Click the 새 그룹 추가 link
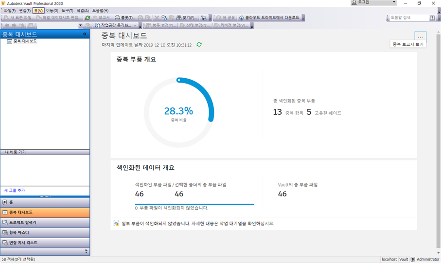 tap(15, 191)
